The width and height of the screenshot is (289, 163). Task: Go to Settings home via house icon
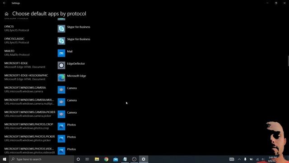point(6,14)
